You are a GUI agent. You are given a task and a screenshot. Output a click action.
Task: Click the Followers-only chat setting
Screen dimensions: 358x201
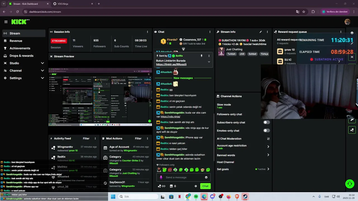(229, 114)
